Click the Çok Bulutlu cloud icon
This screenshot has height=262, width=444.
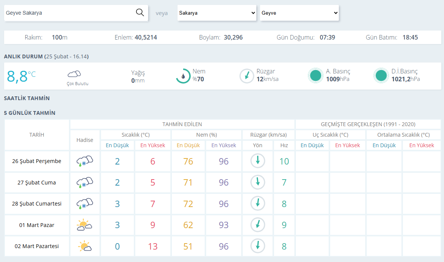(x=74, y=74)
